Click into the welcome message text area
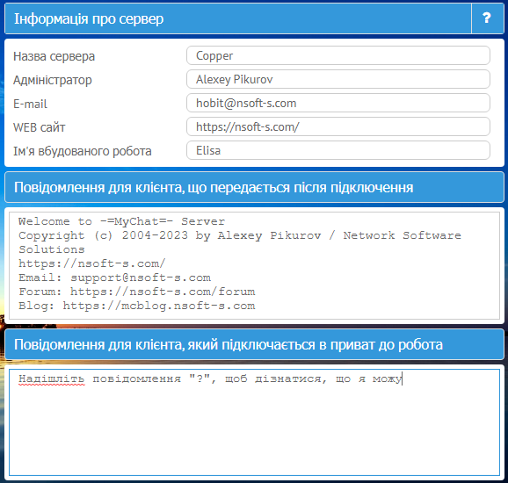 (254, 265)
